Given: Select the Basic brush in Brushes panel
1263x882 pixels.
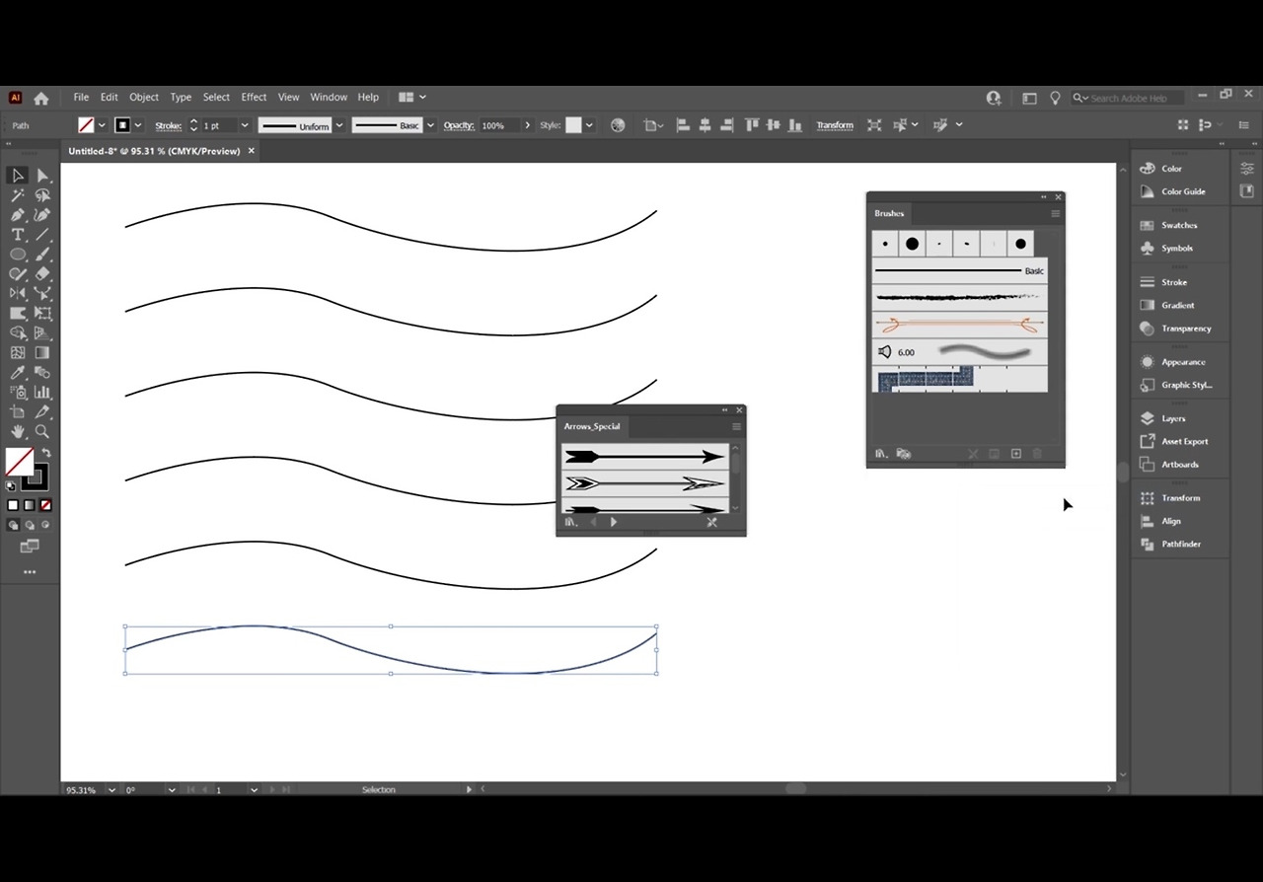Looking at the screenshot, I should 959,270.
